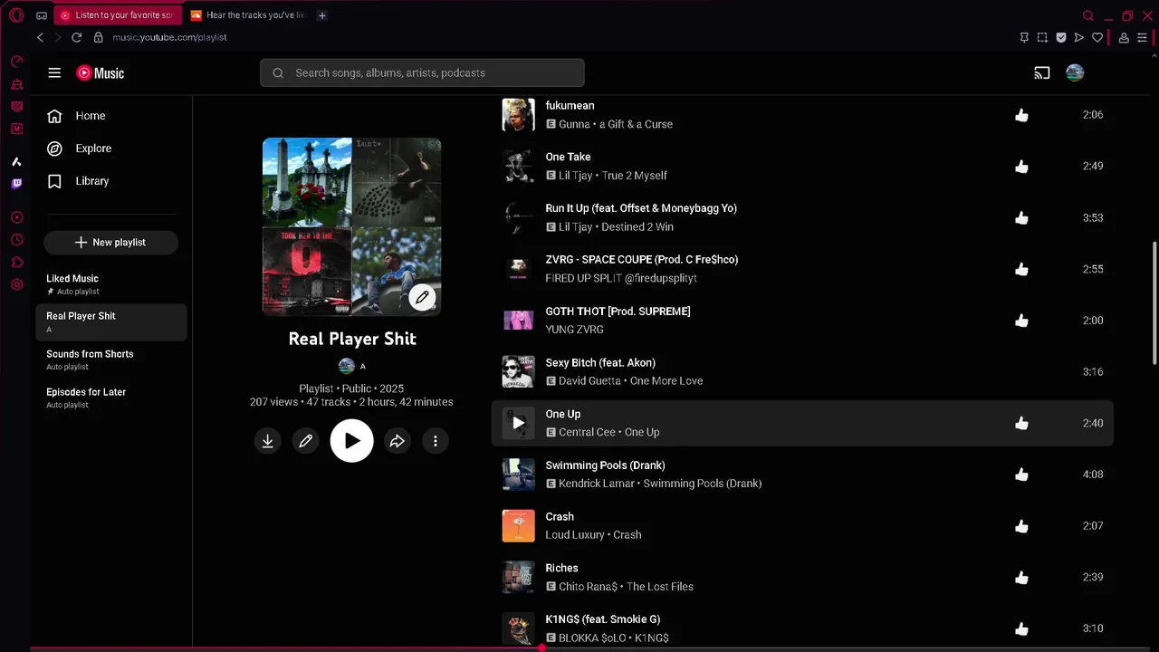Click the Sexy Bitch track title
1159x652 pixels.
[600, 363]
